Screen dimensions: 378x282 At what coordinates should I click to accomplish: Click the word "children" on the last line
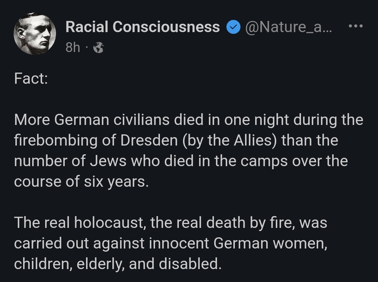pos(37,264)
